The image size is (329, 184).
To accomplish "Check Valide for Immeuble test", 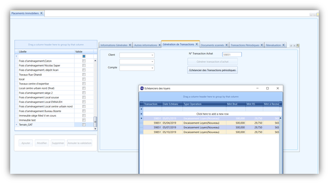I will (x=84, y=120).
